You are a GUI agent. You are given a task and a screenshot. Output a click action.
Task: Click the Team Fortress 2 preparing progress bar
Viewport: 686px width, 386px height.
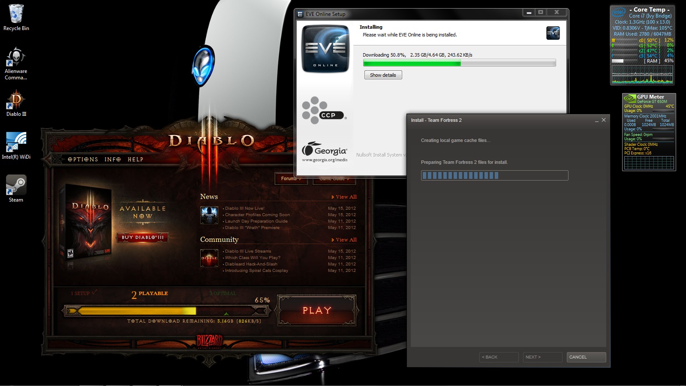point(494,175)
